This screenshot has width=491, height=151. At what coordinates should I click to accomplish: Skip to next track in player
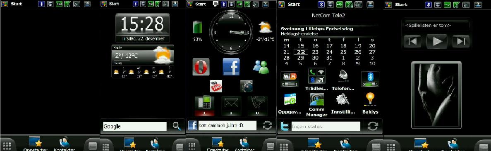(x=461, y=41)
